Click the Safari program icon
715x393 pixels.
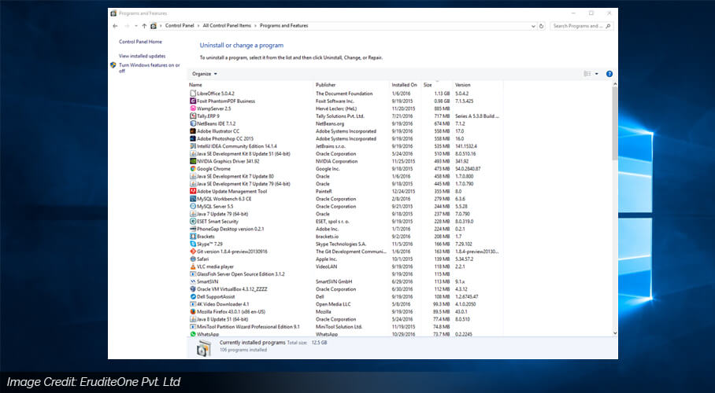(x=193, y=259)
